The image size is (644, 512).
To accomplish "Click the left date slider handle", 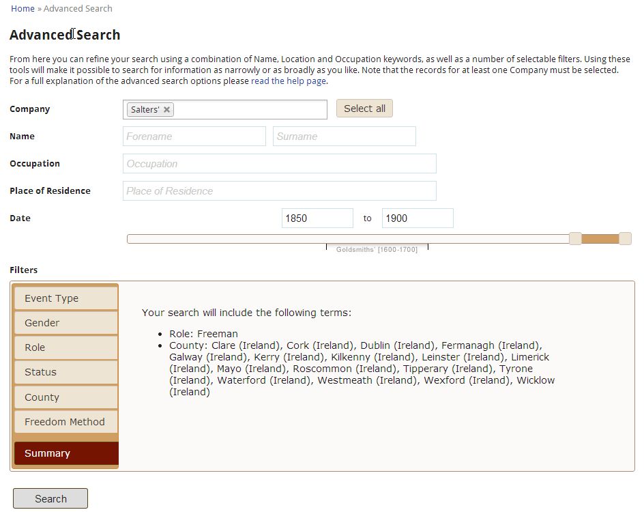I will click(x=575, y=238).
